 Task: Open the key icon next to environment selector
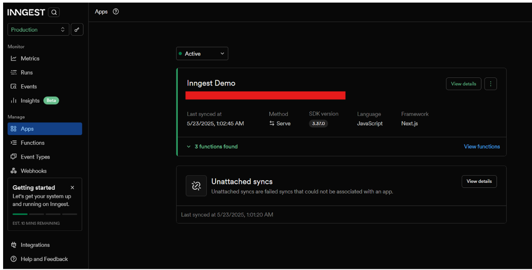(77, 30)
